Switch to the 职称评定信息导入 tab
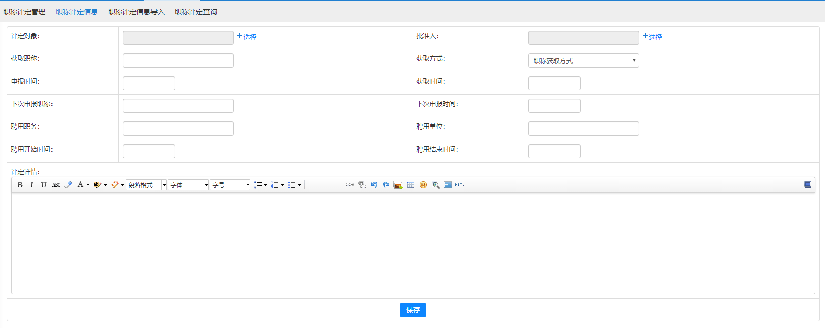The width and height of the screenshot is (825, 328). pos(136,12)
